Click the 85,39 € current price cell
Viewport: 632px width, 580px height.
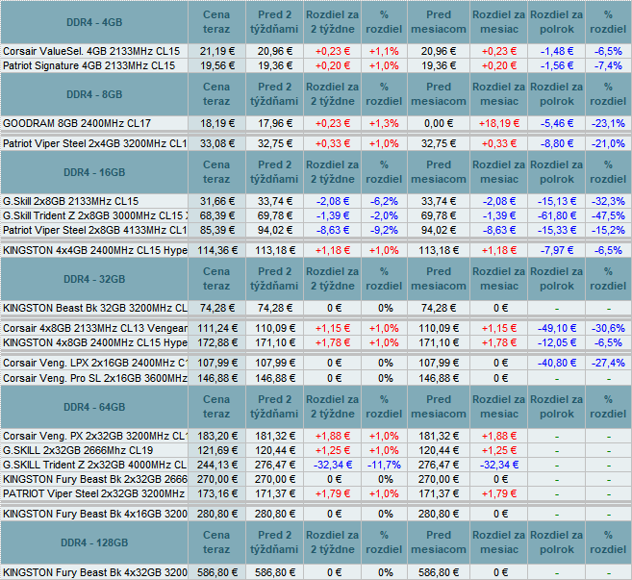(216, 230)
